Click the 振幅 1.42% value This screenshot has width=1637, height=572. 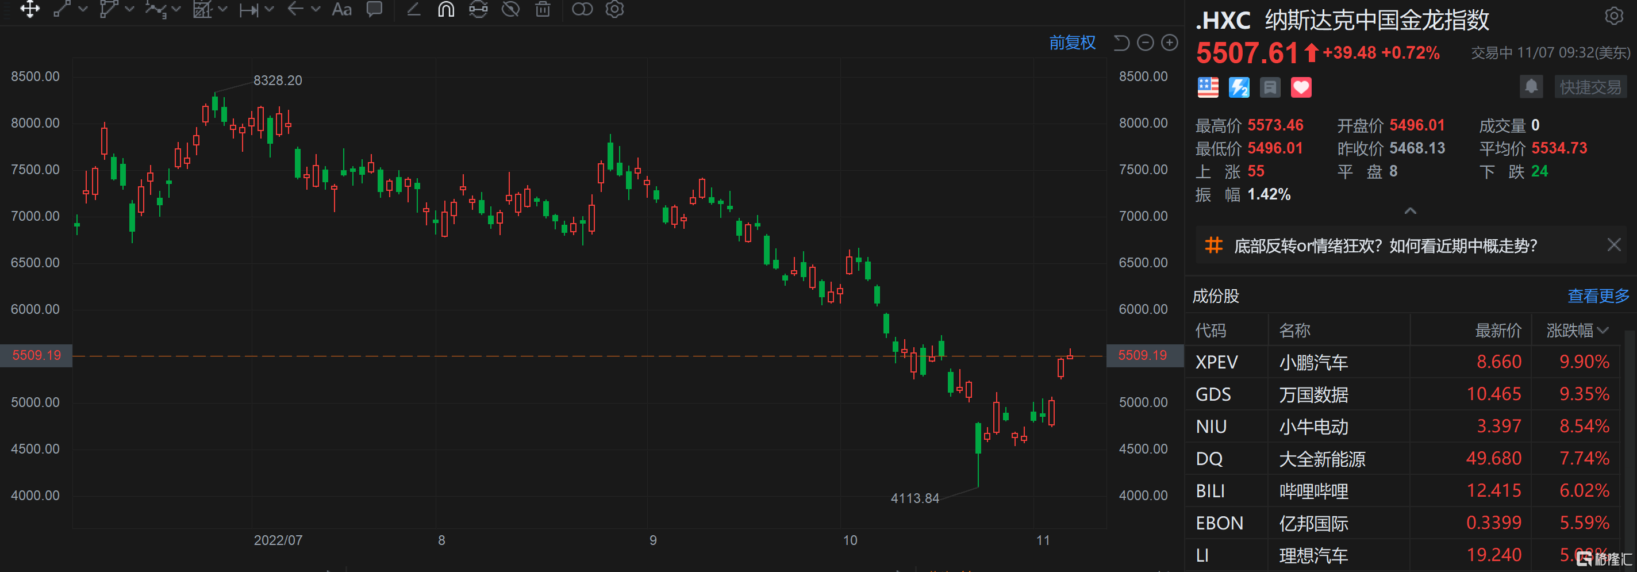[1269, 194]
